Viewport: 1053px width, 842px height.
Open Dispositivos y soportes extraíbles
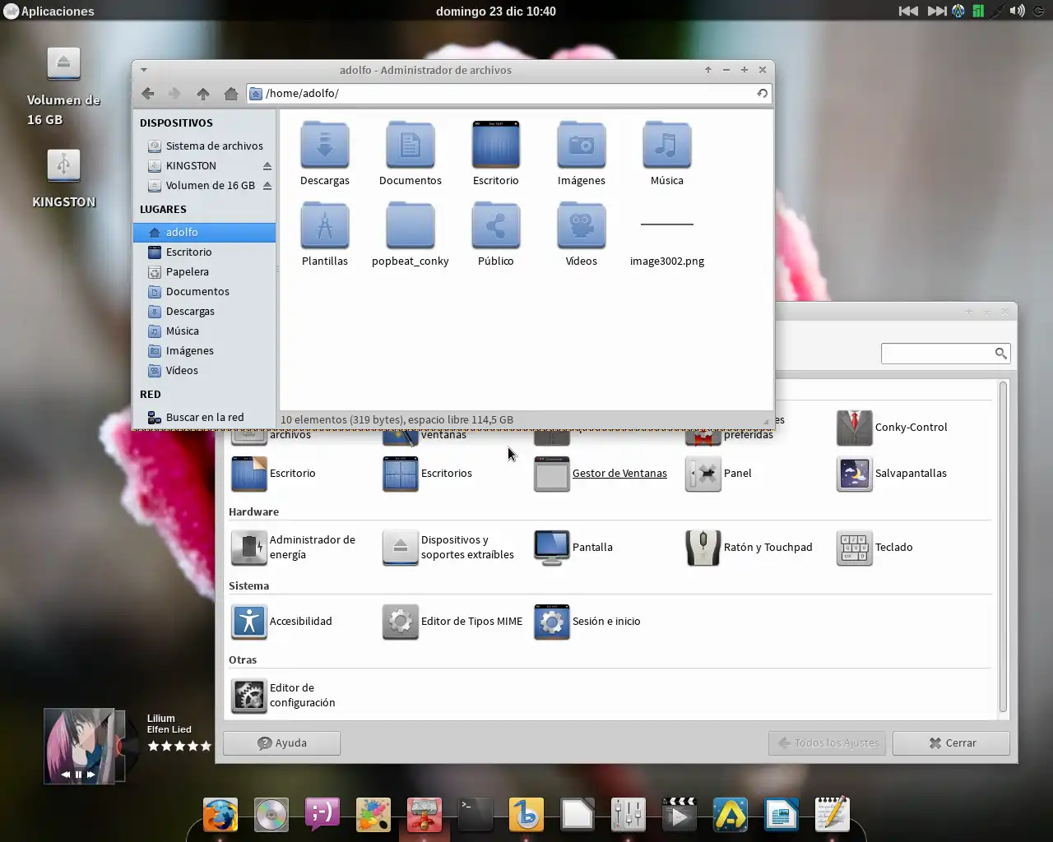click(449, 548)
